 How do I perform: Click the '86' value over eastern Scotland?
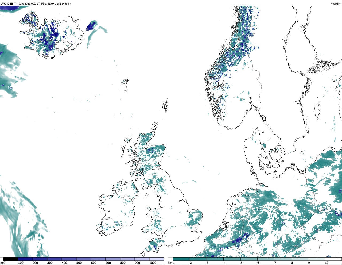click(155, 151)
